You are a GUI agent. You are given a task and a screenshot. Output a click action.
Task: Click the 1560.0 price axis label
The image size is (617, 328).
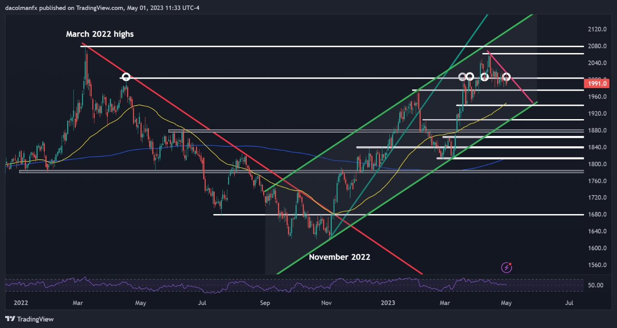(598, 265)
